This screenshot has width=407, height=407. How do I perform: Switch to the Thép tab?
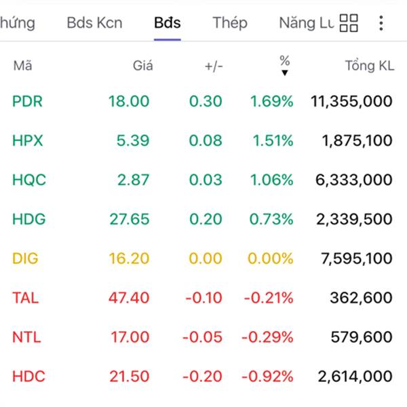pos(230,22)
